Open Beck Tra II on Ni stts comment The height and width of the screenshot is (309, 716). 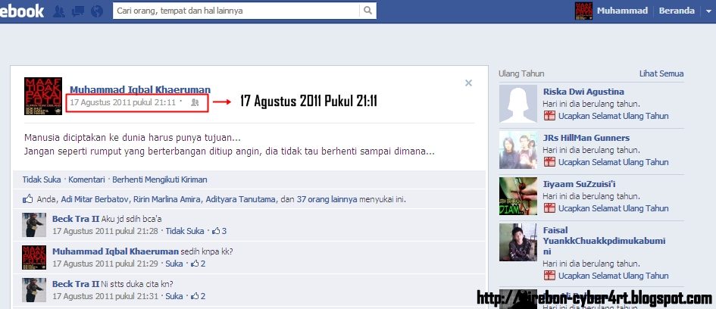point(76,284)
